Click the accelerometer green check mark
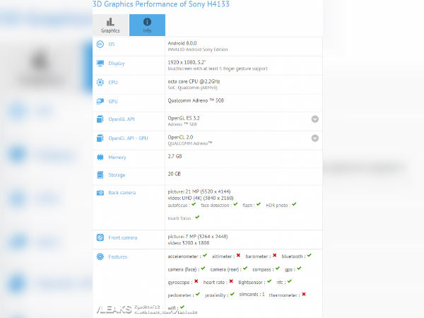Viewport: 424px width, 318px height. 205,255
